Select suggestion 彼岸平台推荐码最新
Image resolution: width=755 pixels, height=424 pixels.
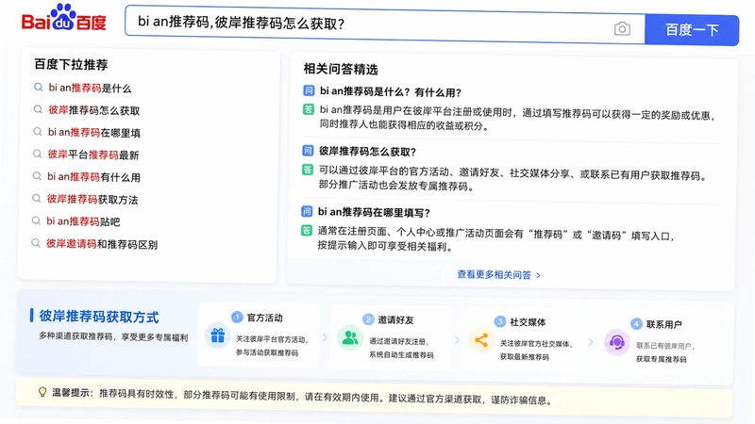(x=92, y=155)
